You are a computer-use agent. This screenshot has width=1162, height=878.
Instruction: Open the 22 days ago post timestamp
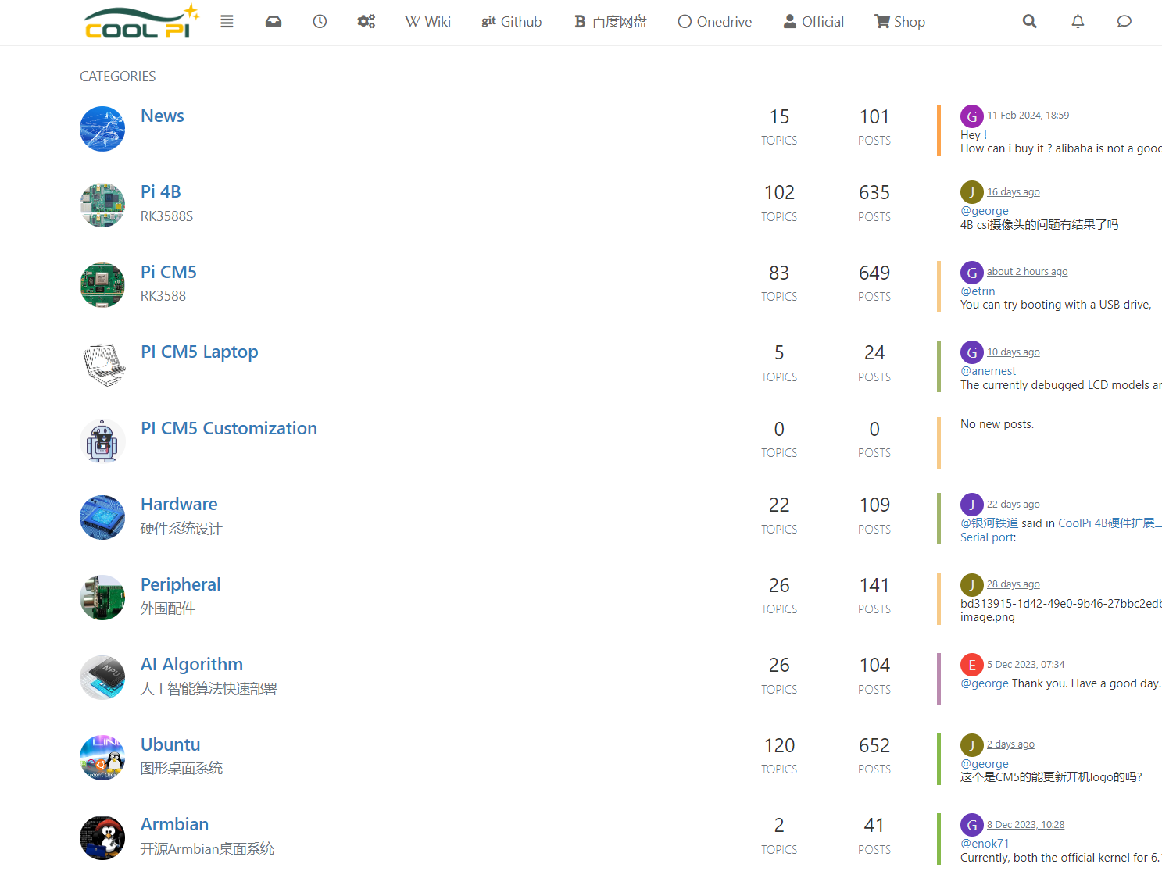(1013, 505)
